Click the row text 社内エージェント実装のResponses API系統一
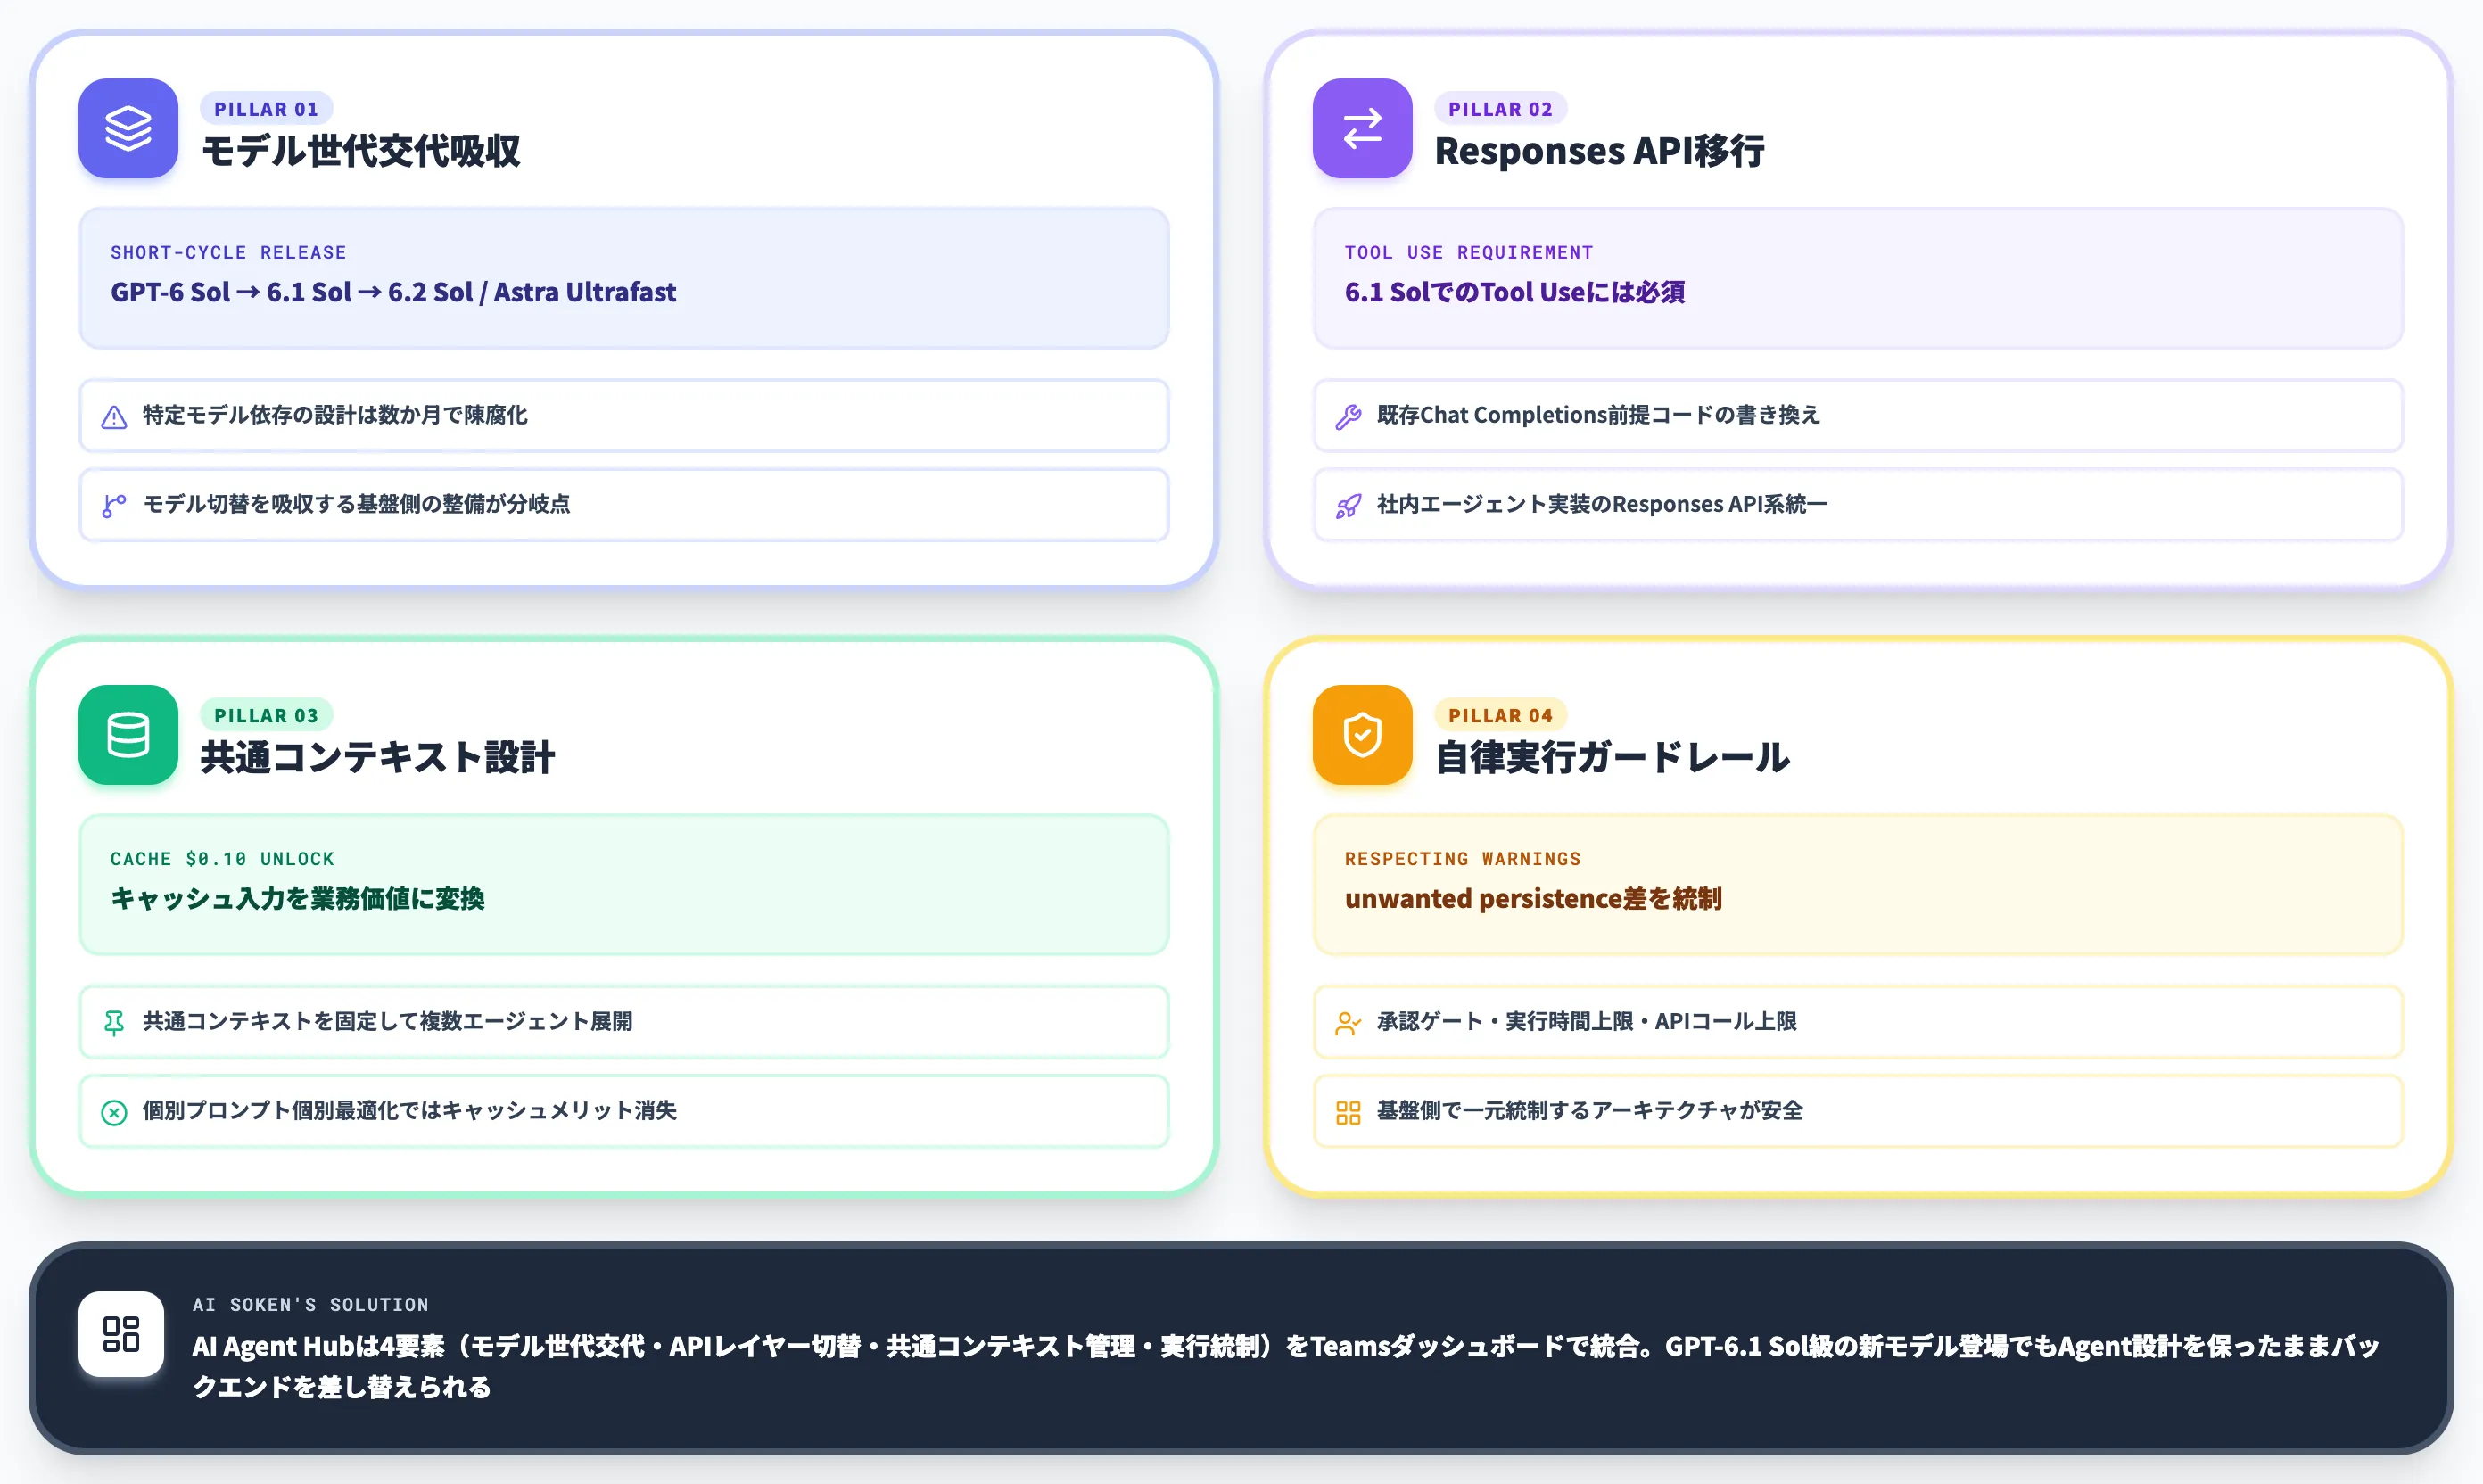Viewport: 2483px width, 1484px height. point(1602,504)
